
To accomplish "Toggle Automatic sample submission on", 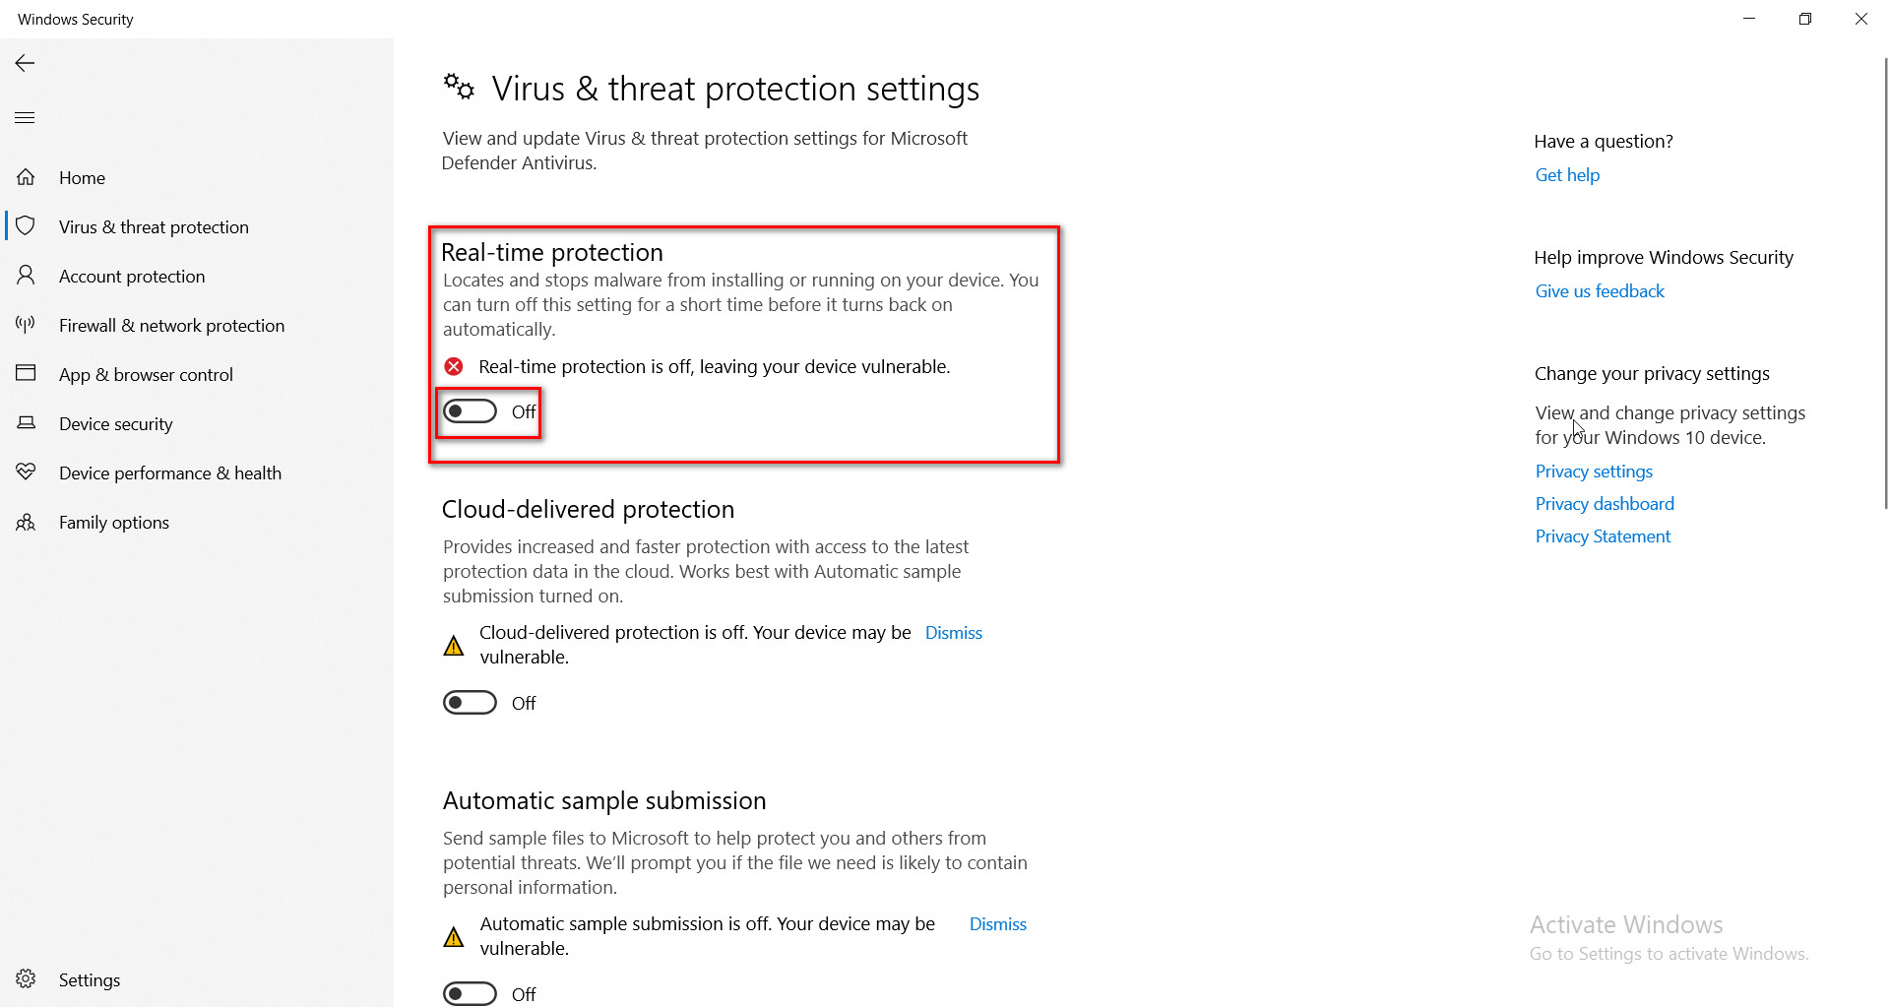I will tap(470, 993).
